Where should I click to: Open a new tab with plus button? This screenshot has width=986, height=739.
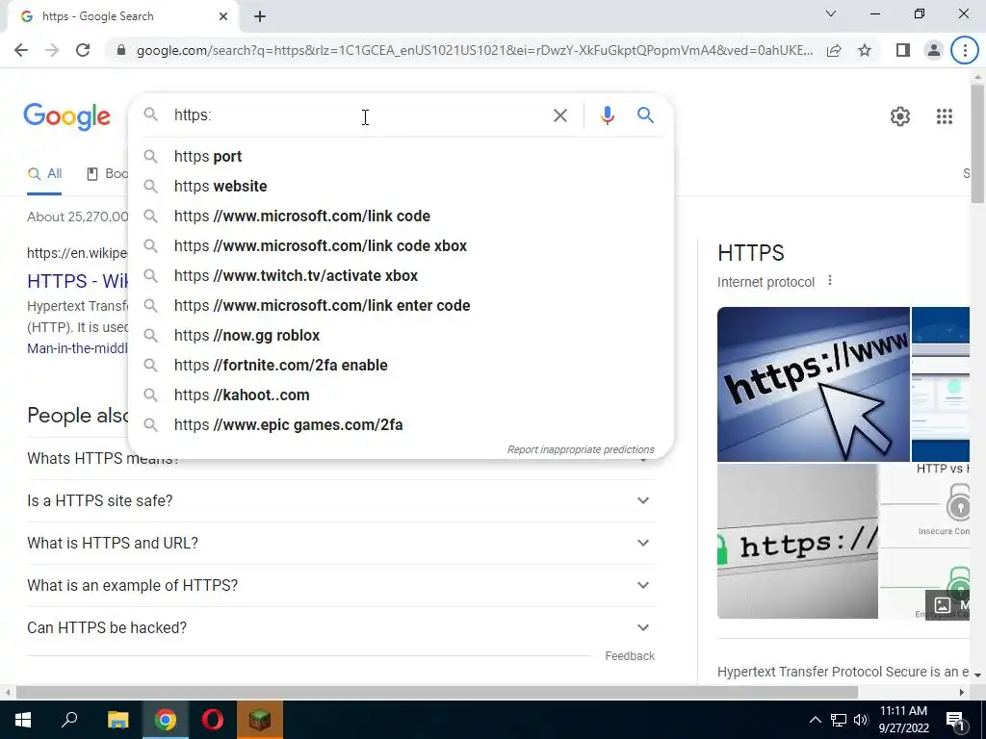tap(260, 17)
